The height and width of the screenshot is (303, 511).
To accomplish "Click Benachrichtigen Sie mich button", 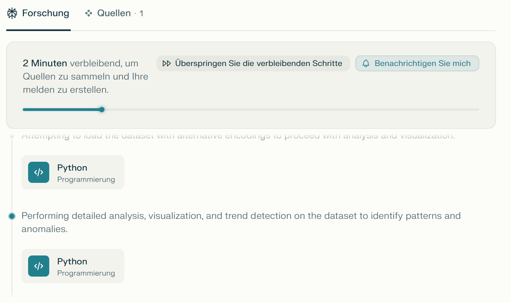I will coord(417,63).
